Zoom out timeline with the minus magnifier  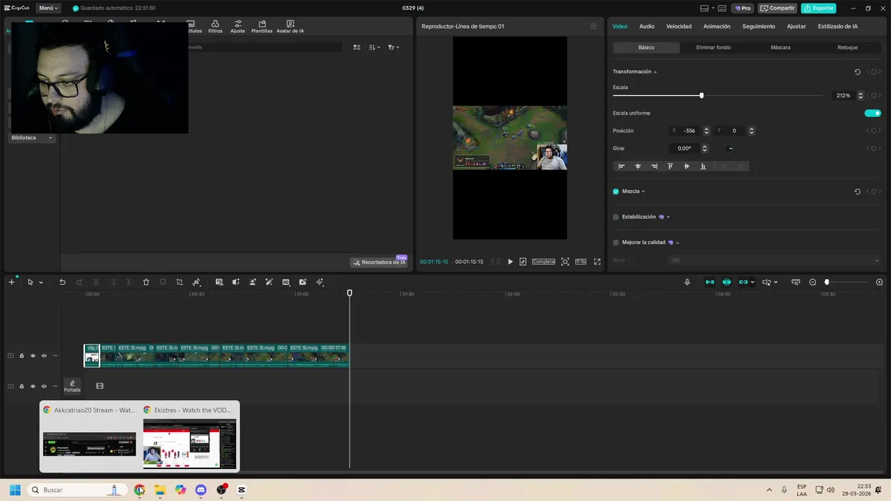click(812, 282)
